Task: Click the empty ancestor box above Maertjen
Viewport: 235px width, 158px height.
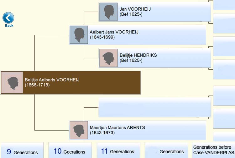Action: pyautogui.click(x=155, y=107)
